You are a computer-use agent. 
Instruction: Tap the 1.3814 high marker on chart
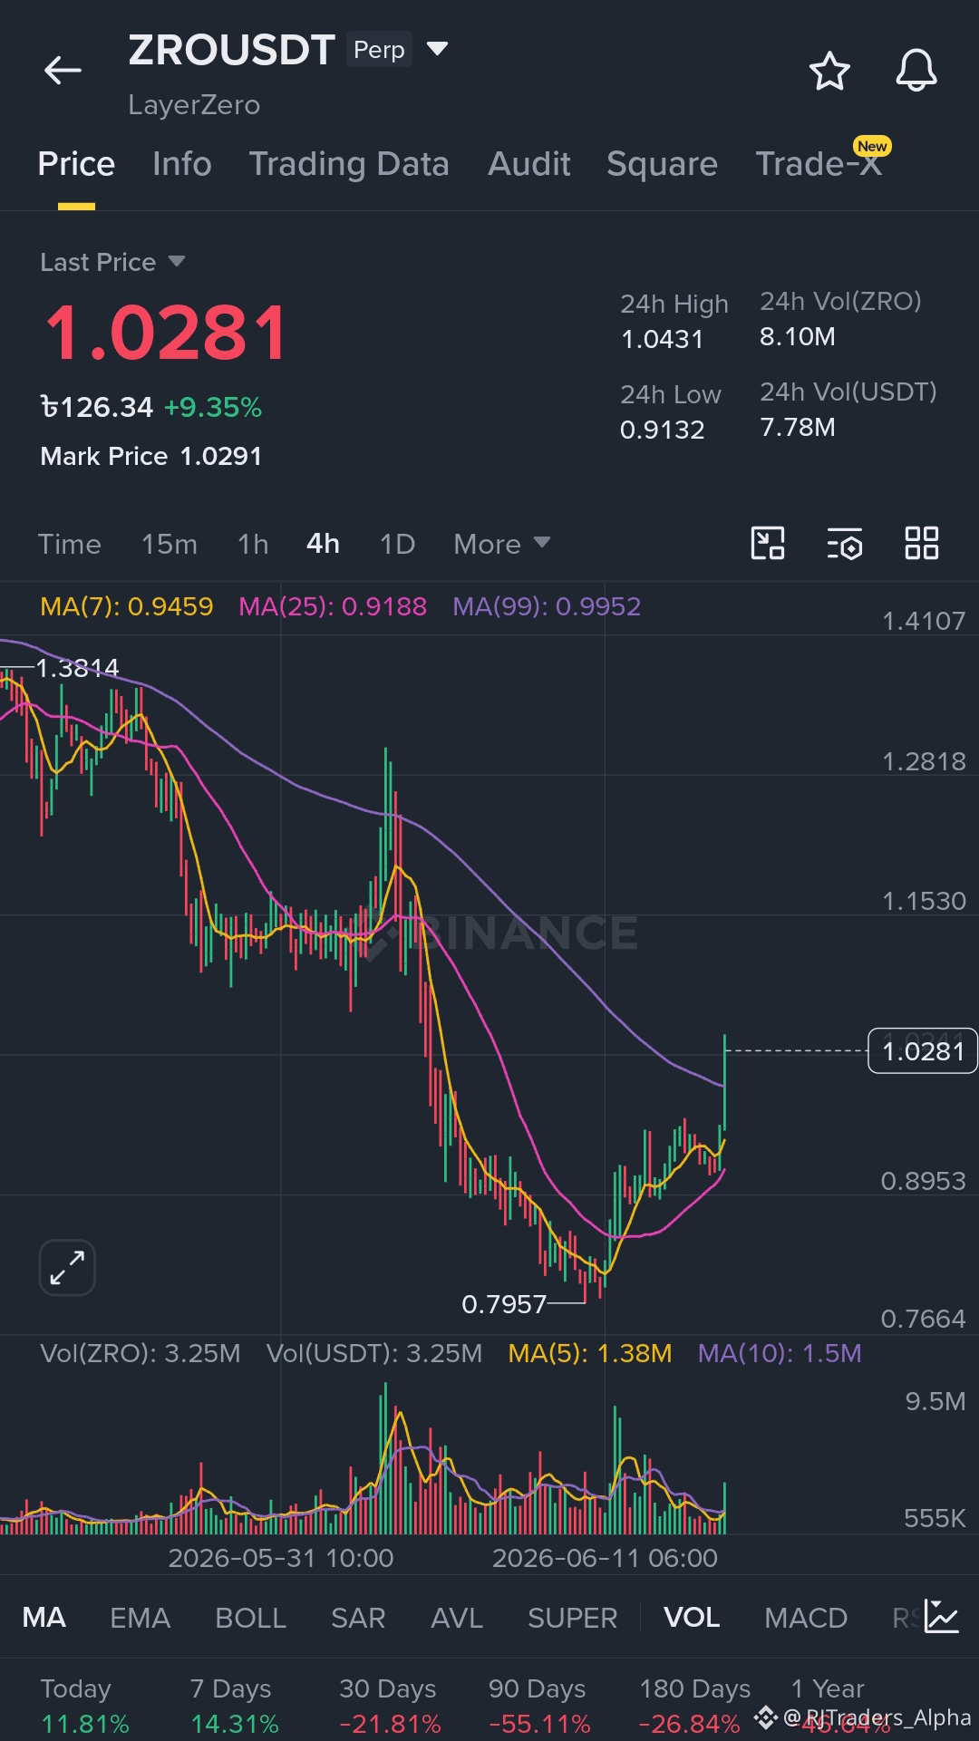77,668
